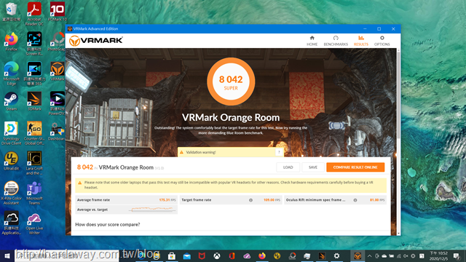Select the VRMark desktop shortcut icon

(58, 71)
